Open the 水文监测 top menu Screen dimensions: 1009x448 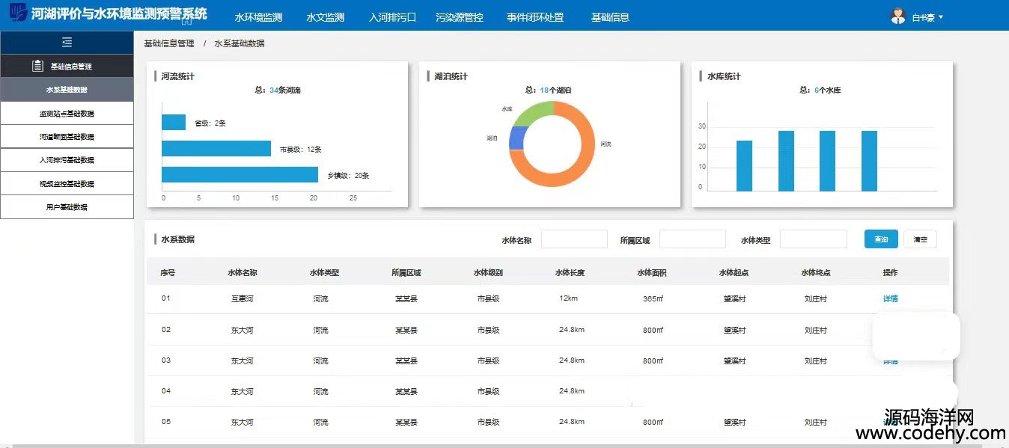(x=326, y=17)
